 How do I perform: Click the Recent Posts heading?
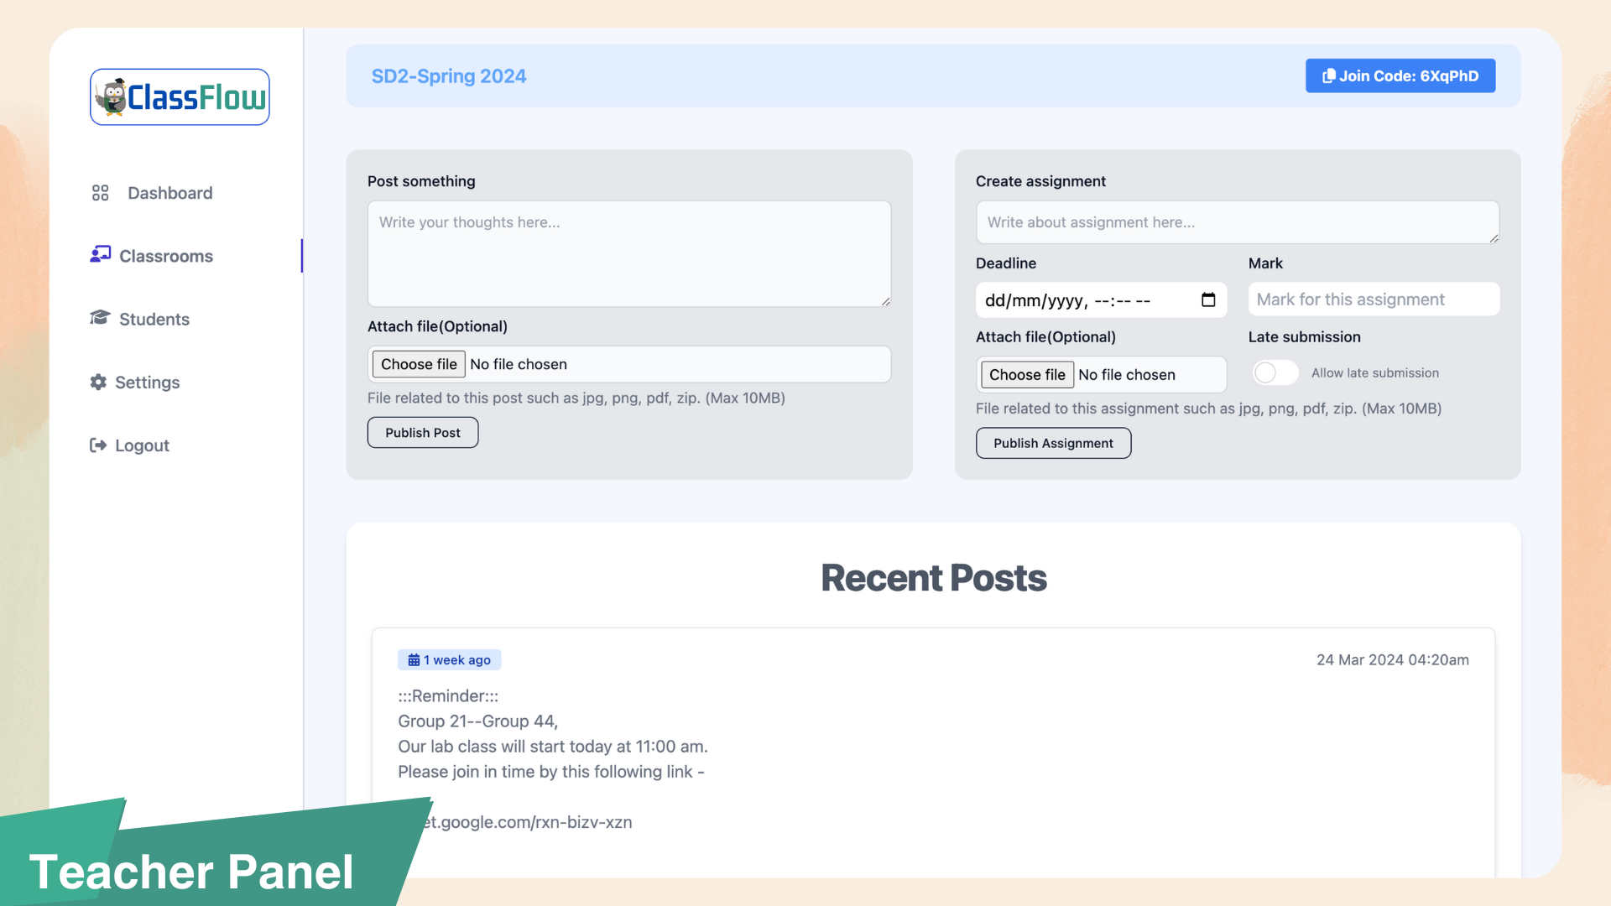(x=934, y=578)
